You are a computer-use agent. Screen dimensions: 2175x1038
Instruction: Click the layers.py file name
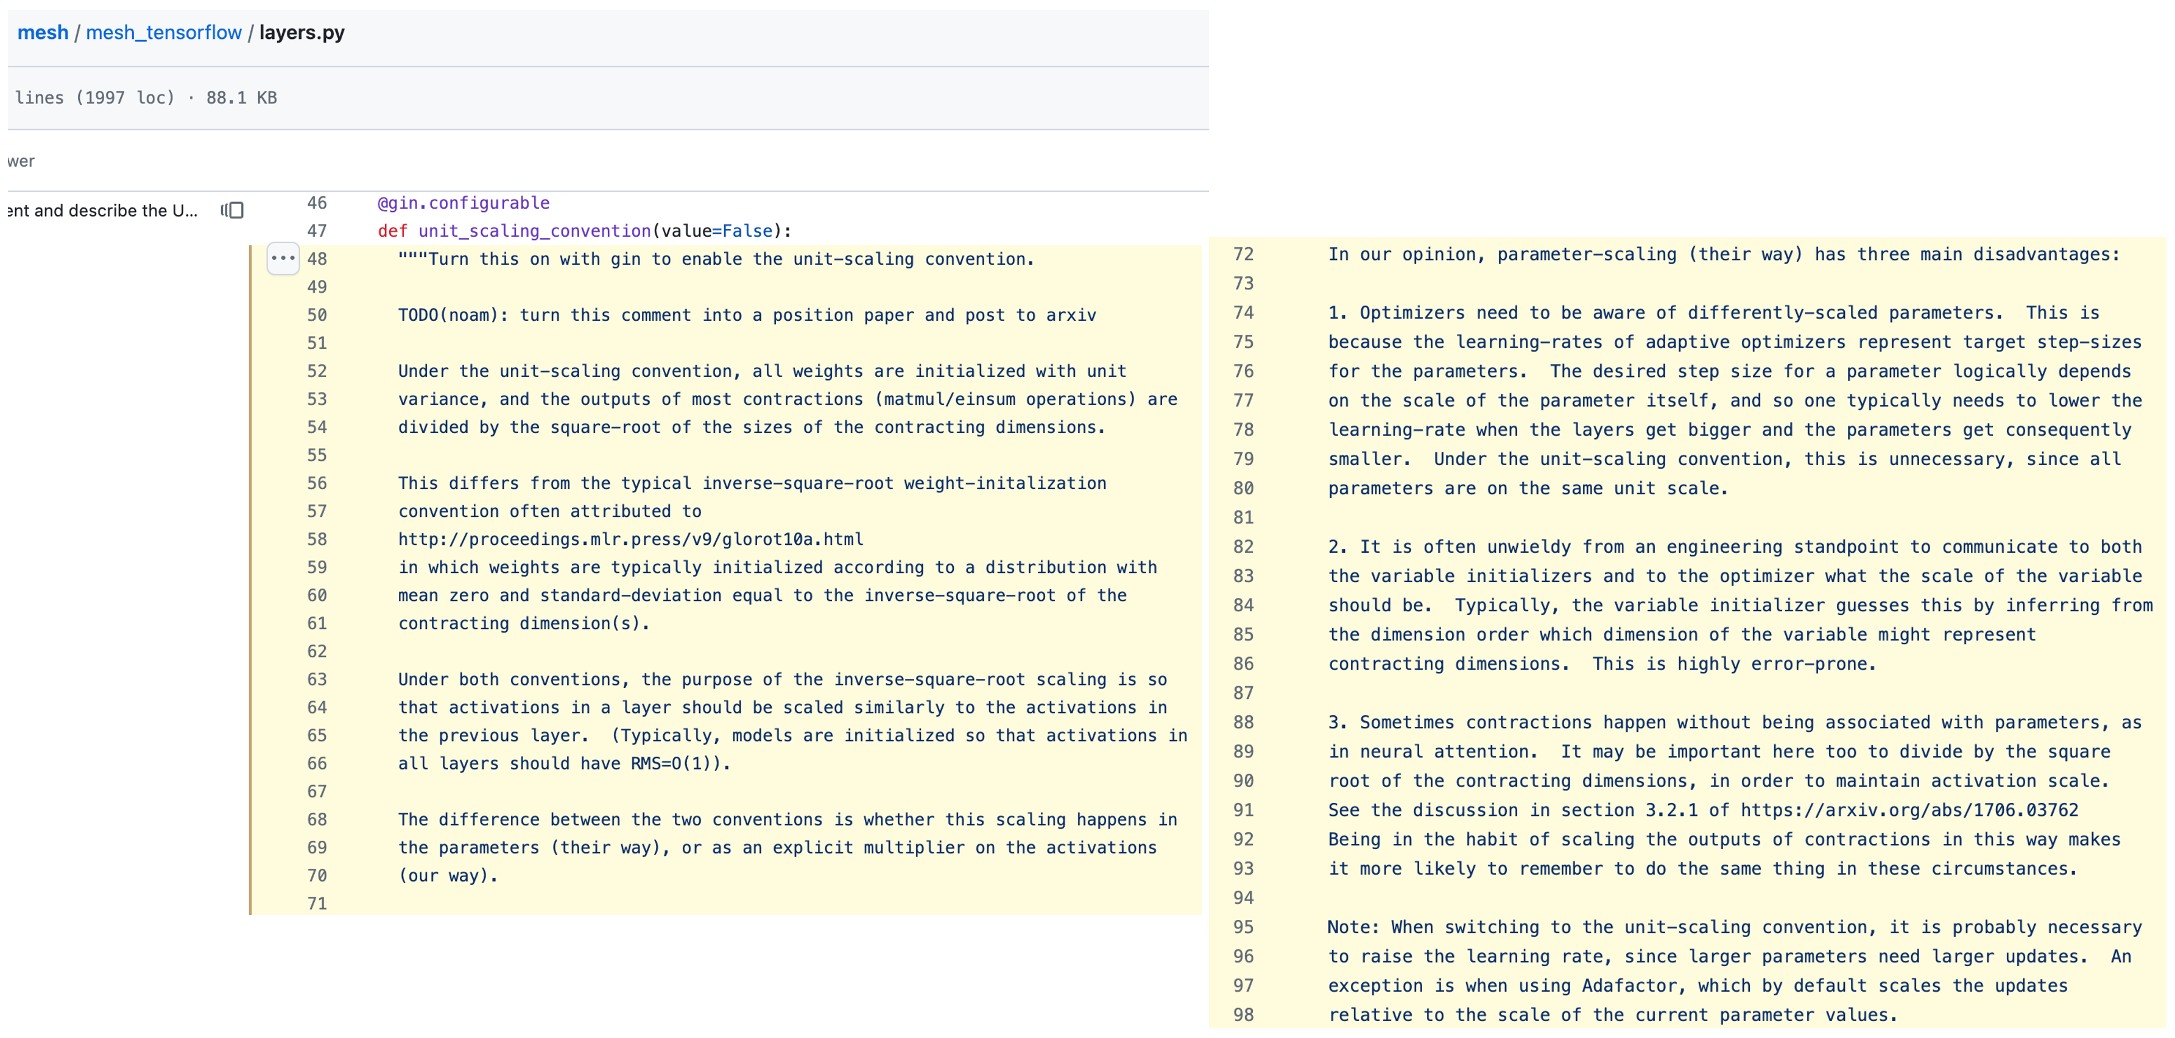(x=302, y=32)
